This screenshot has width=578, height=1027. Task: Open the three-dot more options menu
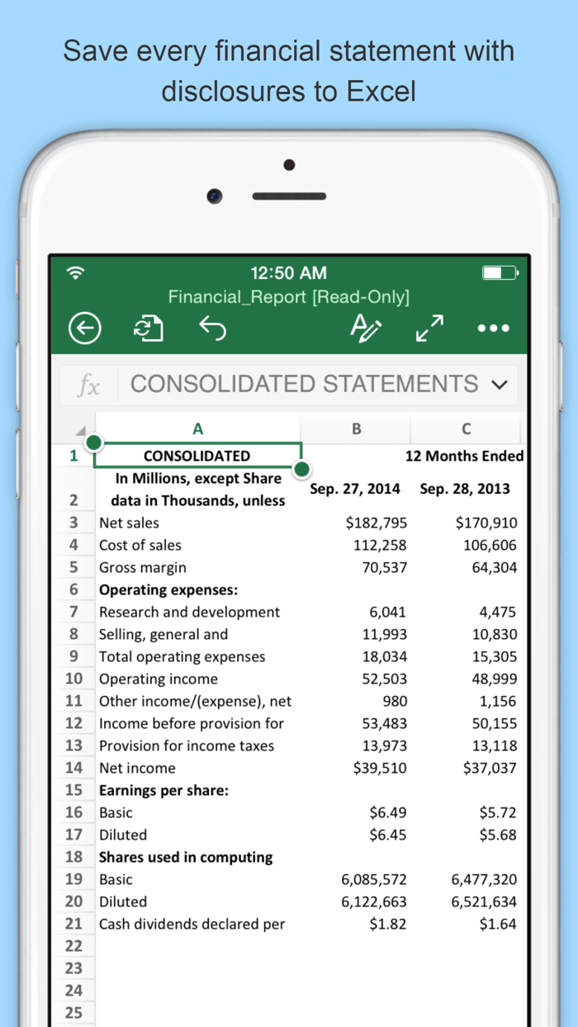pos(494,329)
